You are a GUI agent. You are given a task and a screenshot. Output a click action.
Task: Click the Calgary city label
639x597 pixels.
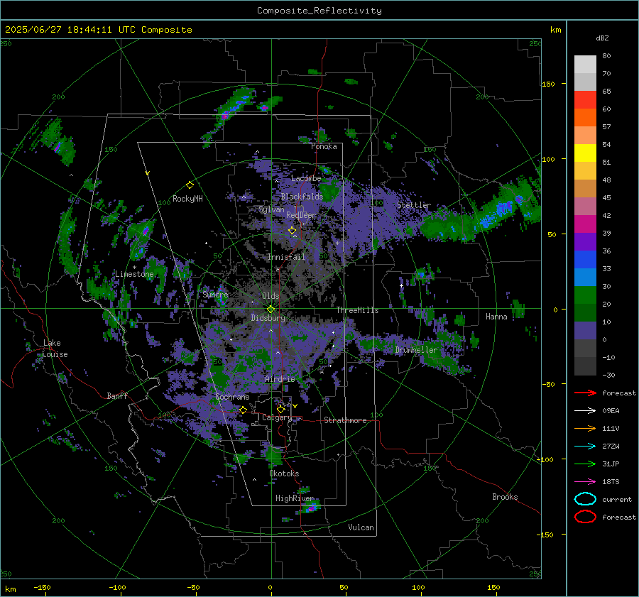(x=277, y=417)
